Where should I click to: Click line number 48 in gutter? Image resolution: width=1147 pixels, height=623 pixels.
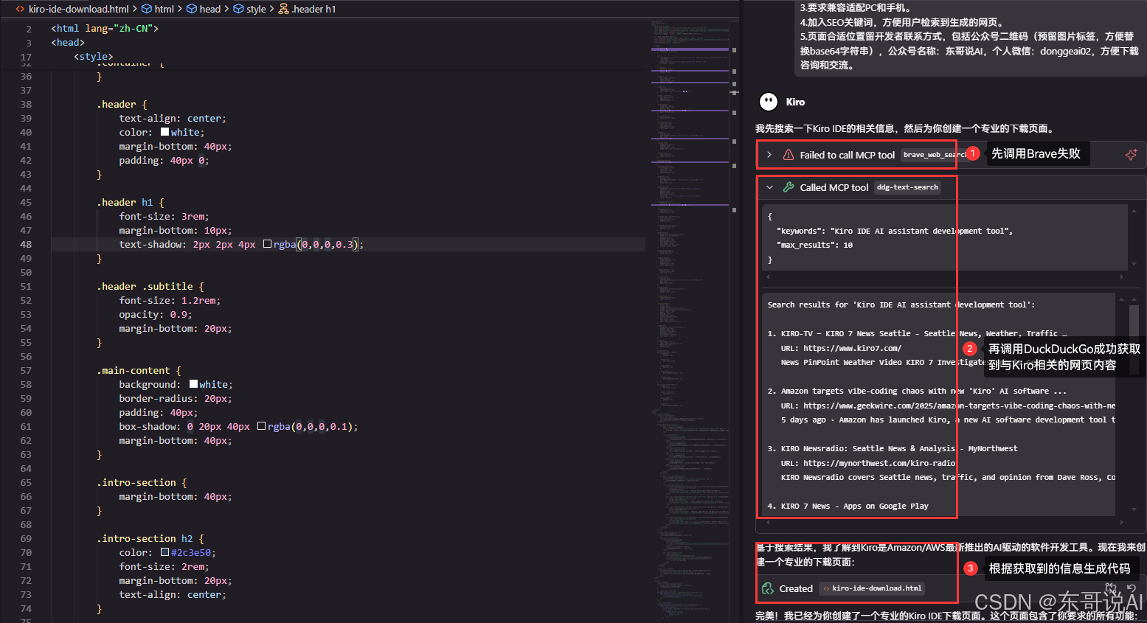(x=26, y=244)
